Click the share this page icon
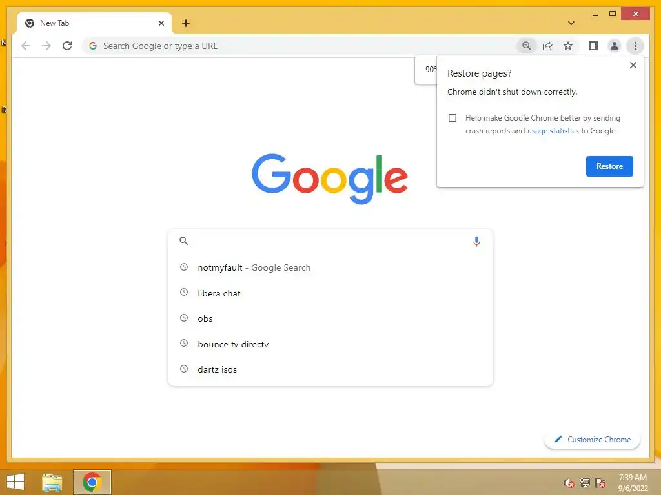The width and height of the screenshot is (661, 495). pyautogui.click(x=547, y=46)
